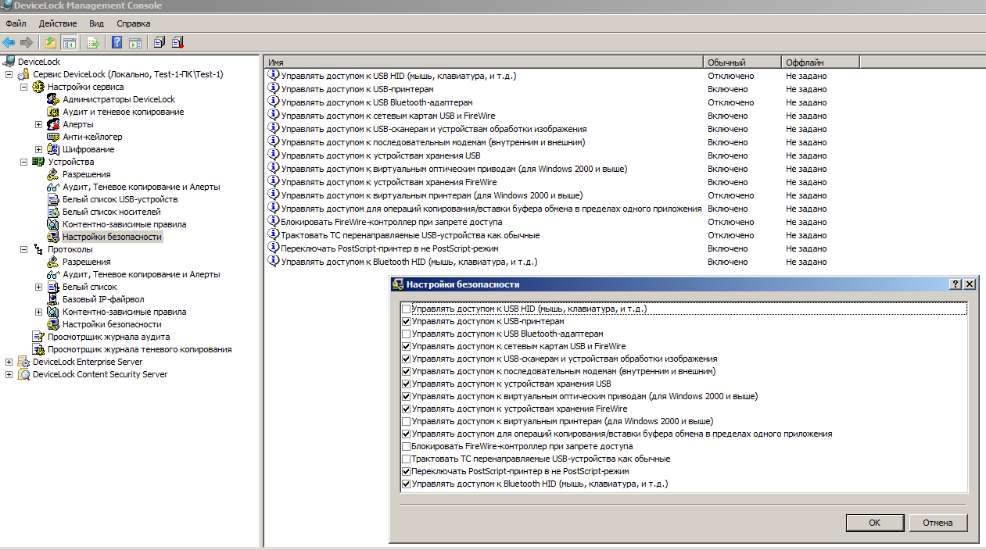Viewport: 986px width, 550px height.
Task: Enable the USB HID access checkbox in dialog
Action: 406,309
